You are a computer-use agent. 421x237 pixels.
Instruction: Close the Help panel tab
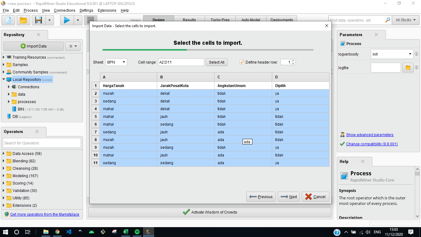pos(363,161)
